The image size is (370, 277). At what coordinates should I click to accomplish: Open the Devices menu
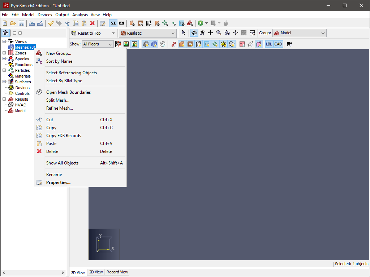pyautogui.click(x=44, y=14)
